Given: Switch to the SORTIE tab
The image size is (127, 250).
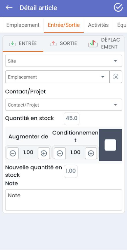Looking at the screenshot, I should pyautogui.click(x=64, y=44).
